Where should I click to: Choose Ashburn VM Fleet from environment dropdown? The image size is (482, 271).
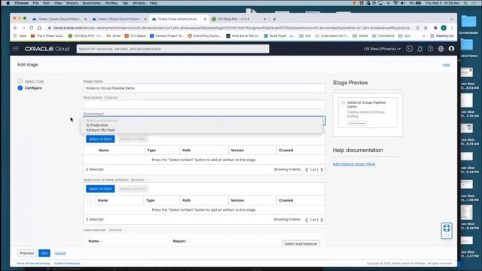coord(100,130)
